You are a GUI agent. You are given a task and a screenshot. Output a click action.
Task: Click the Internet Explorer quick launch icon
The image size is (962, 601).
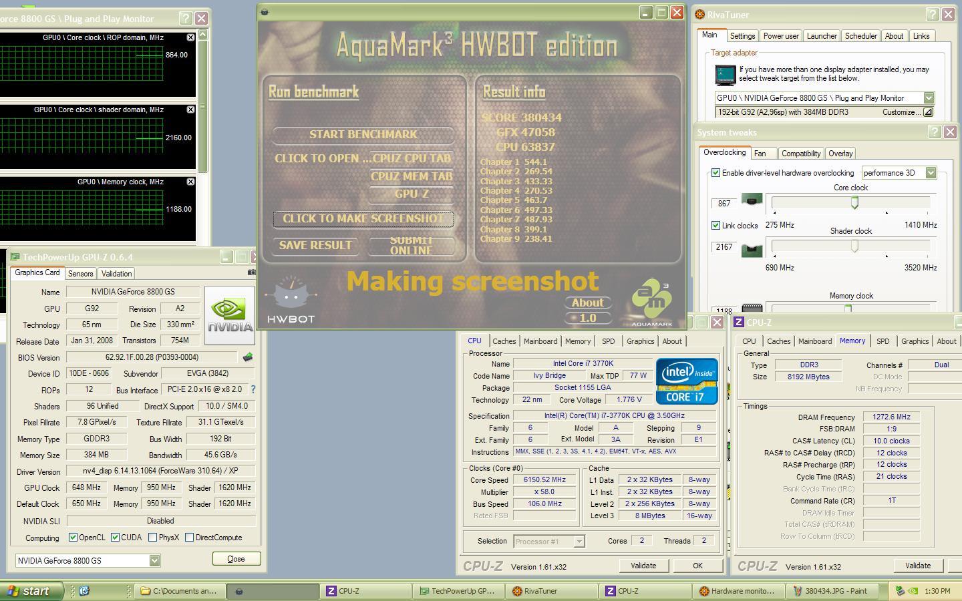pos(84,590)
